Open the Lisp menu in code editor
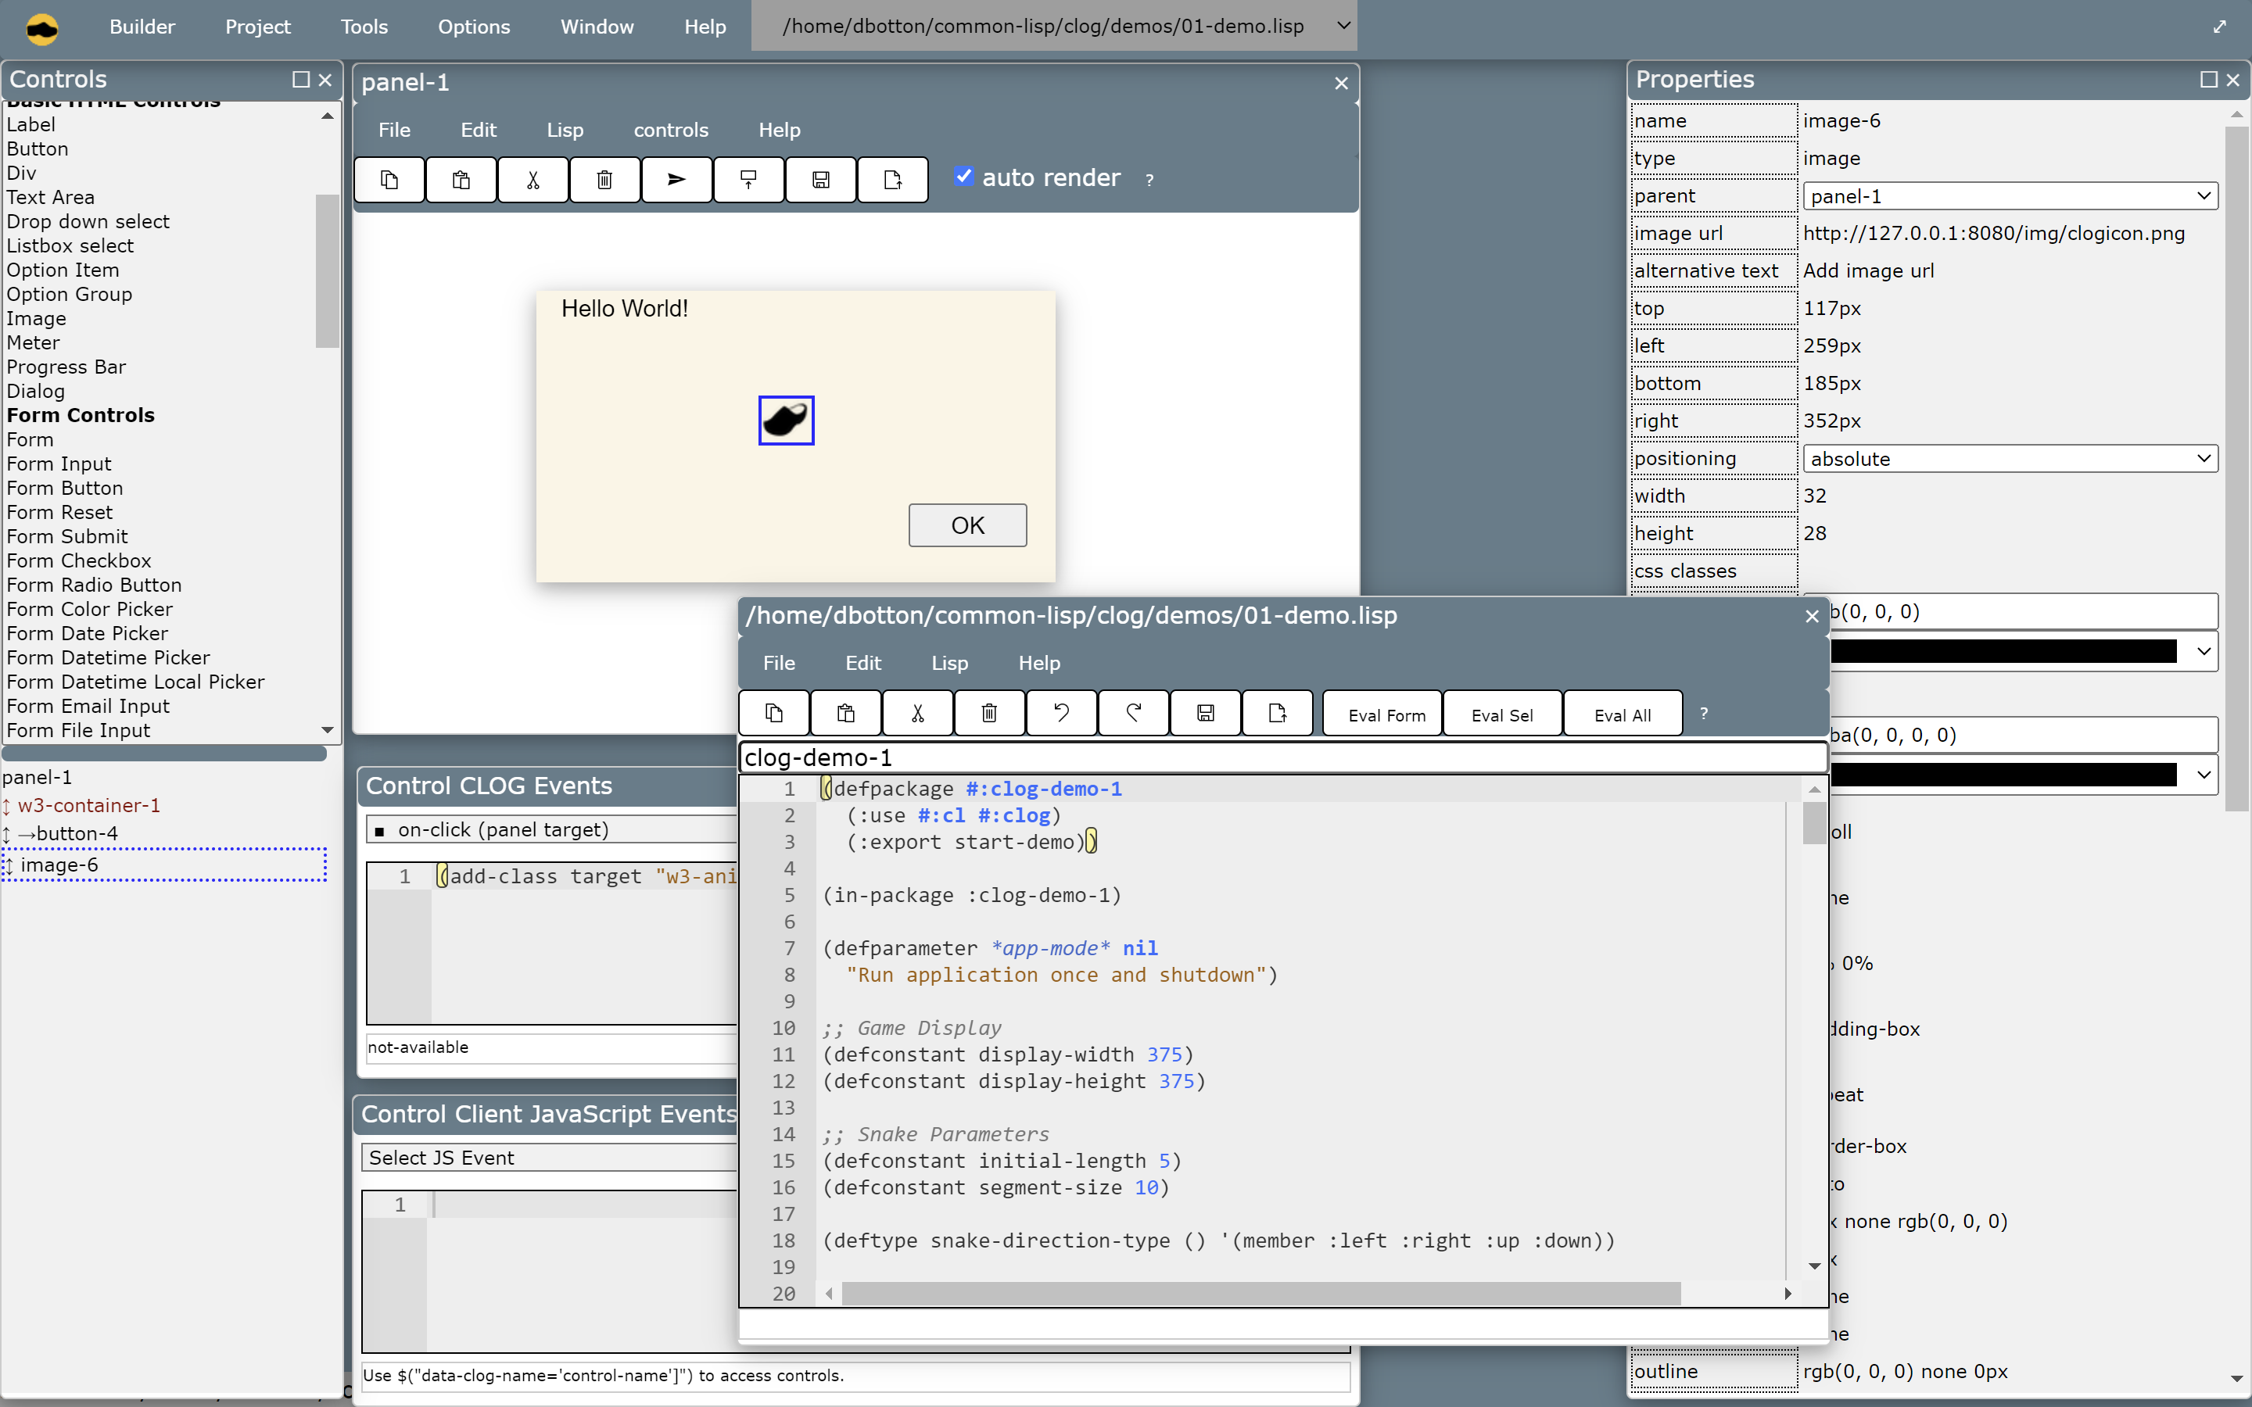This screenshot has width=2252, height=1407. tap(948, 661)
